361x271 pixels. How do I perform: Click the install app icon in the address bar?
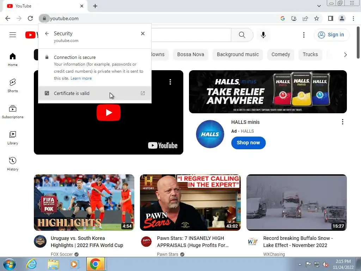[294, 18]
